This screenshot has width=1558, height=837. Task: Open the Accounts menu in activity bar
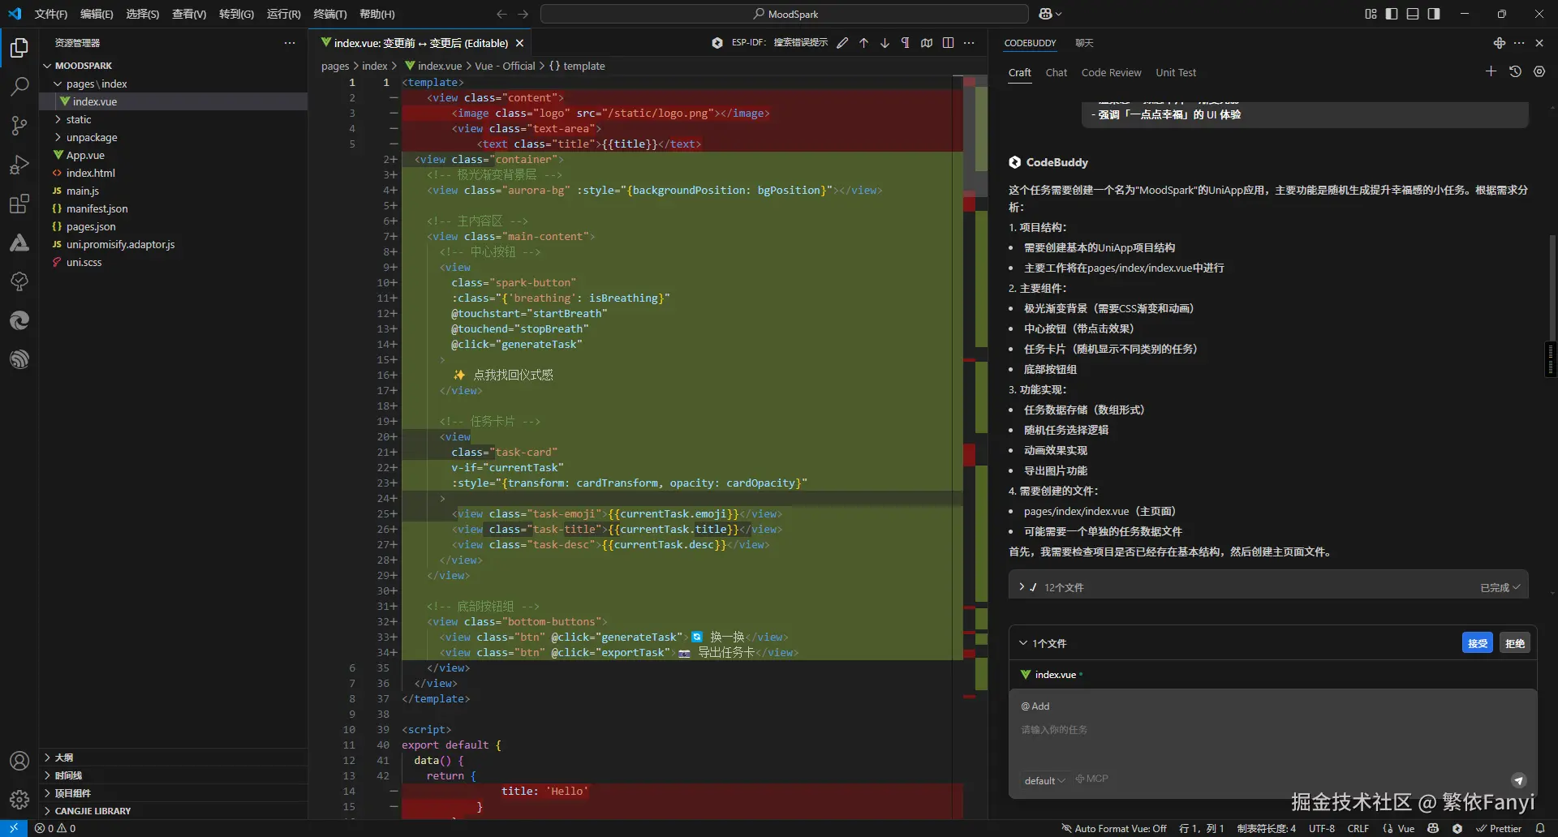click(19, 761)
